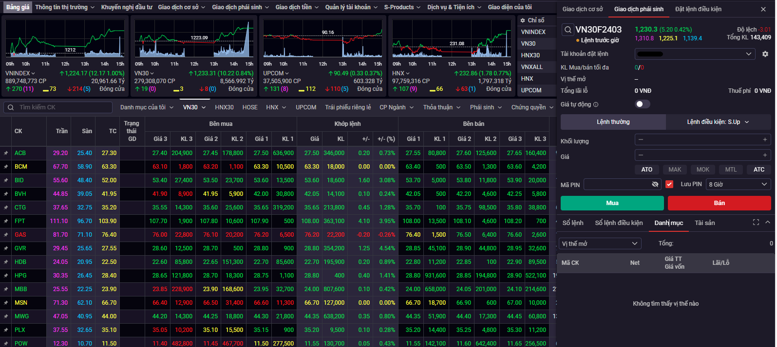777x347 pixels.
Task: Open the Giao dịch cơ sở menu
Action: (181, 7)
